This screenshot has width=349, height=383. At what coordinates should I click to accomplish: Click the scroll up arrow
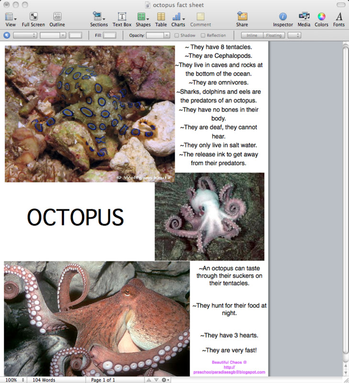click(346, 366)
